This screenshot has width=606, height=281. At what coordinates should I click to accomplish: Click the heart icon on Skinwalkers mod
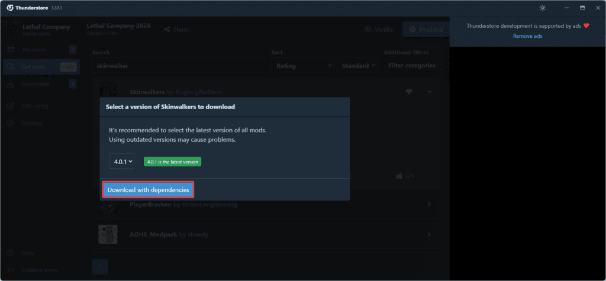coord(408,92)
